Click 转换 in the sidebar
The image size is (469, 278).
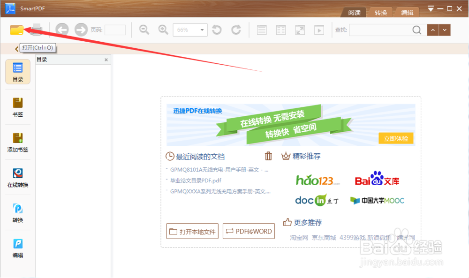18,212
